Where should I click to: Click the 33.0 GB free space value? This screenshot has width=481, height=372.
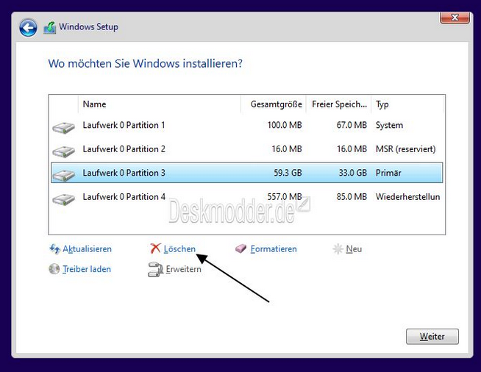pyautogui.click(x=353, y=173)
